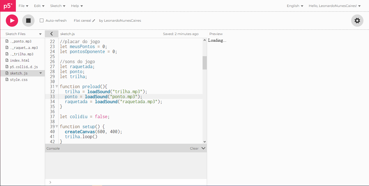Click the Saved: 2 minutes ago status
Image resolution: width=369 pixels, height=186 pixels.
pos(181,34)
